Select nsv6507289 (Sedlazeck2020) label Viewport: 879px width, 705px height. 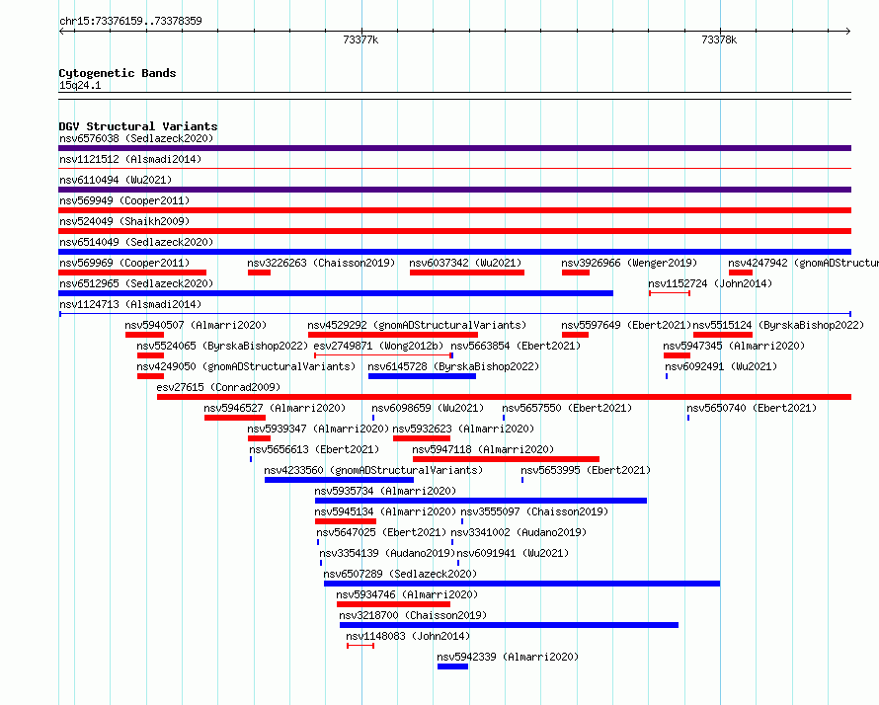coord(400,574)
